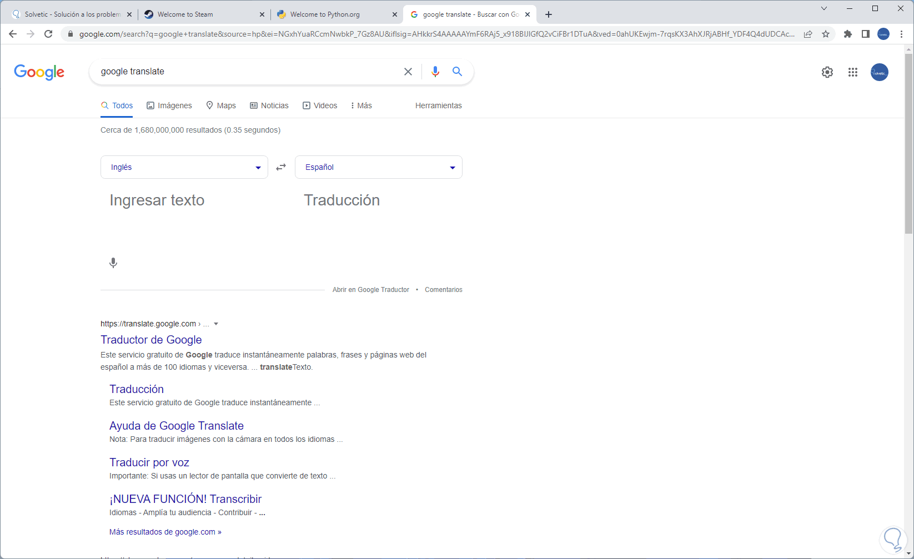The image size is (914, 559).
Task: Open the Traducción sitelink
Action: tap(137, 389)
